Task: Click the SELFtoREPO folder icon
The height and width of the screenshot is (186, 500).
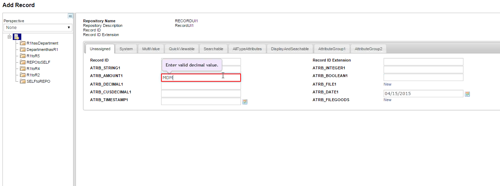Action: [23, 81]
